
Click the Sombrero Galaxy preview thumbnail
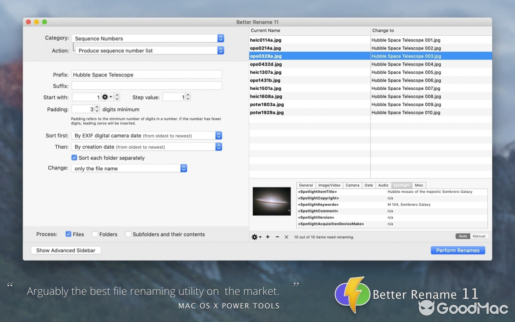coord(272,201)
